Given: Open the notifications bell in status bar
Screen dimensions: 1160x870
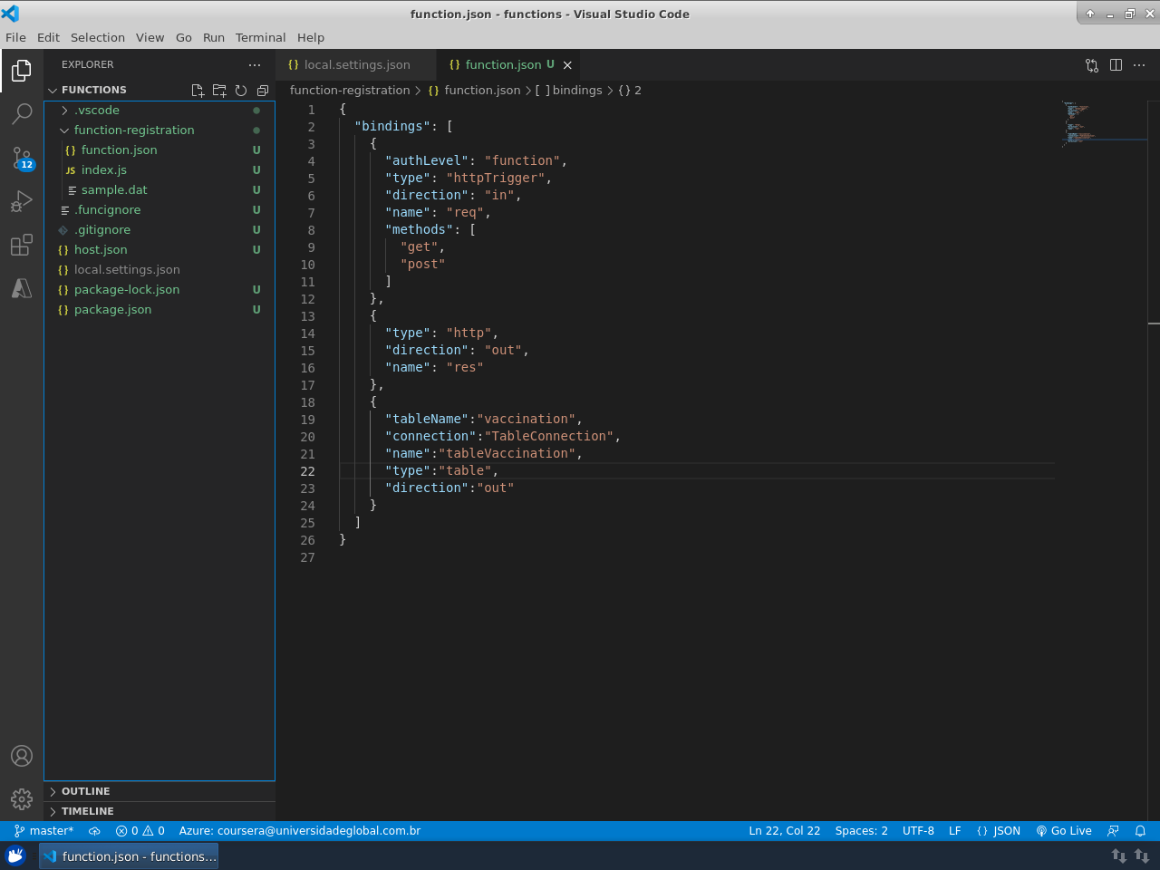Looking at the screenshot, I should 1140,831.
